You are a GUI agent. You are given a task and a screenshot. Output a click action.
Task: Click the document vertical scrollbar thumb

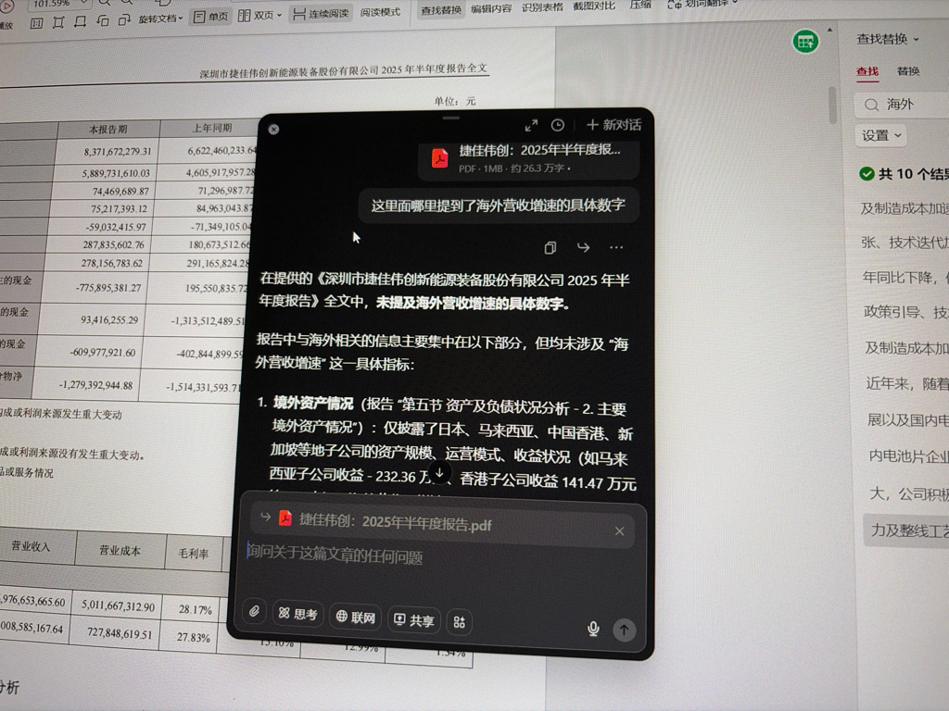(832, 104)
